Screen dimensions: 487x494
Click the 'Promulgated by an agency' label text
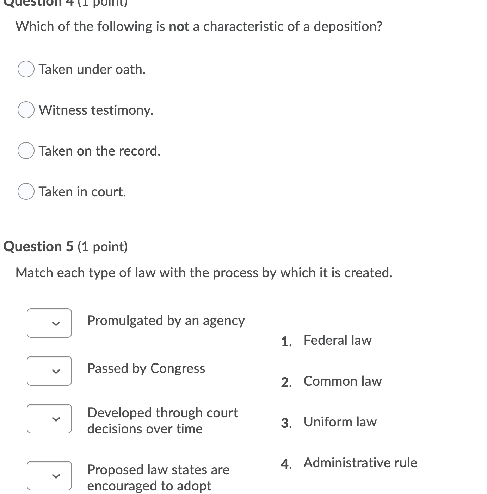(166, 321)
